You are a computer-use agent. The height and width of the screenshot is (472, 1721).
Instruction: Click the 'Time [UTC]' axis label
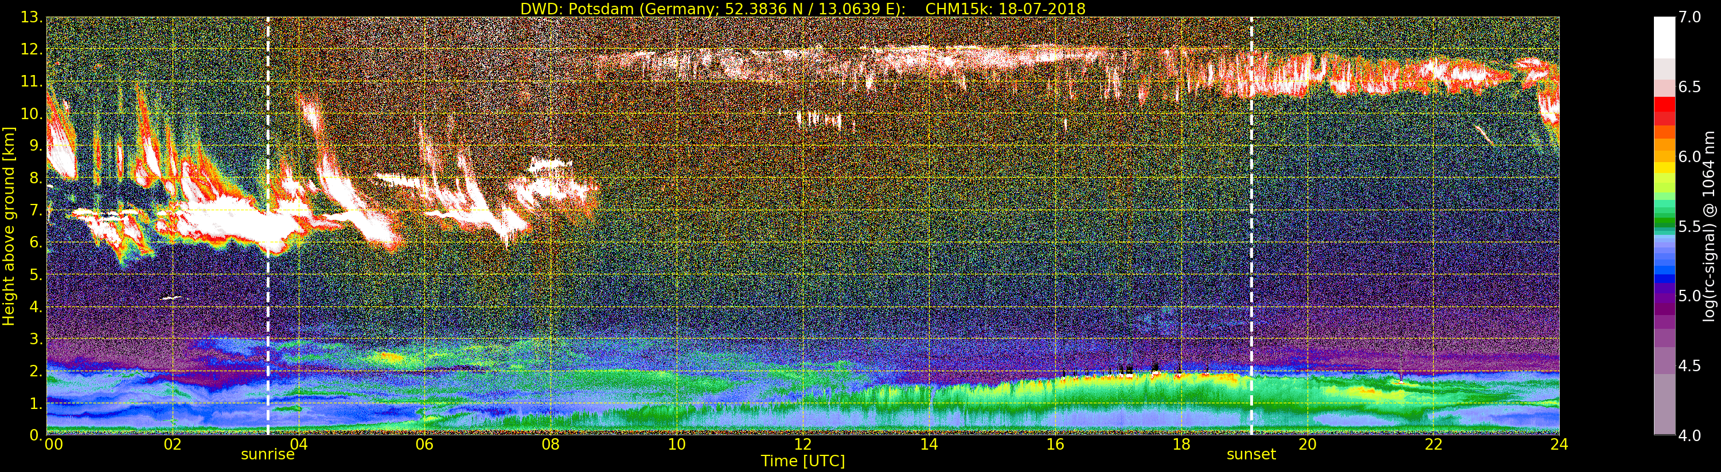(x=803, y=461)
